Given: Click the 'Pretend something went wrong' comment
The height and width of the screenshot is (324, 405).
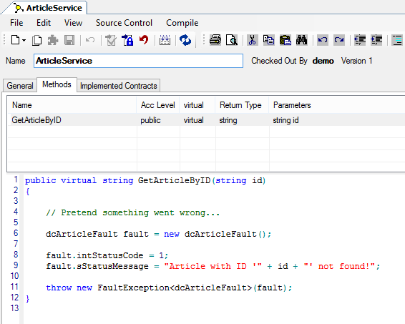Looking at the screenshot, I should pos(133,212).
